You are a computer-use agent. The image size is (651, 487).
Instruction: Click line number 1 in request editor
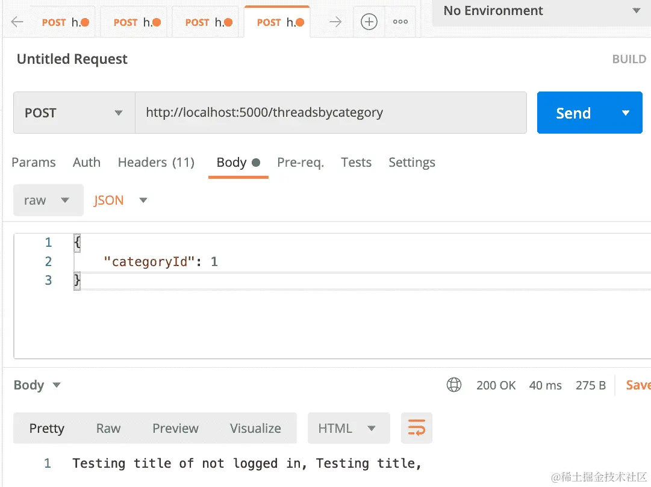point(49,242)
